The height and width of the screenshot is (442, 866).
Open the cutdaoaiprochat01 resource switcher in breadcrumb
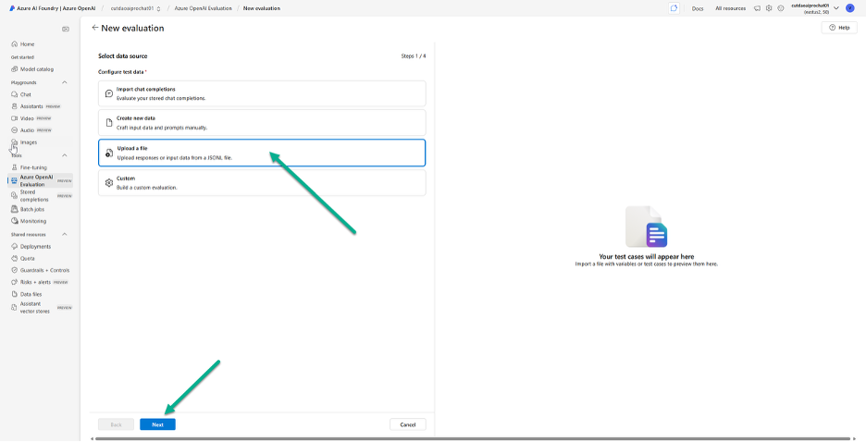coord(135,8)
